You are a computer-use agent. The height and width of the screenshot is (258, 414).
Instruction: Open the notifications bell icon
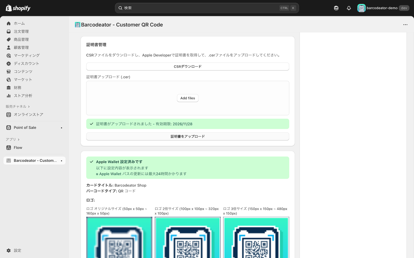(x=349, y=8)
